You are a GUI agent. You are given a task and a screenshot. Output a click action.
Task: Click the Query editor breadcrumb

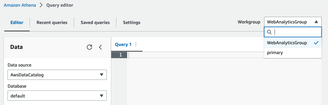coord(60,5)
